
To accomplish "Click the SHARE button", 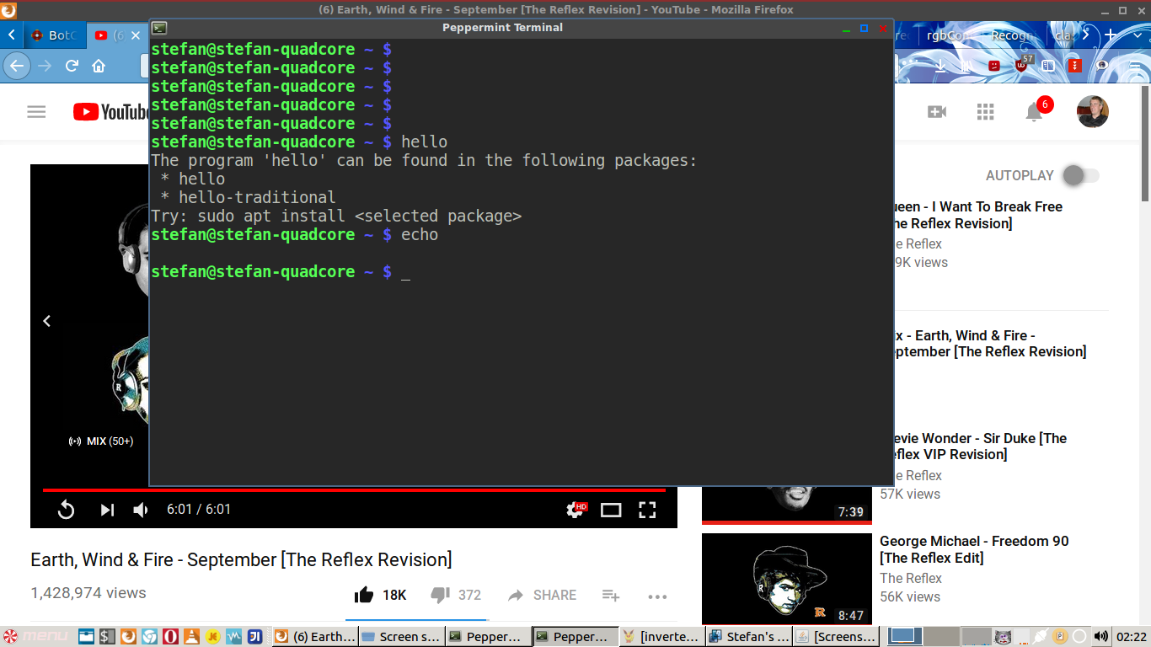I will (x=542, y=596).
